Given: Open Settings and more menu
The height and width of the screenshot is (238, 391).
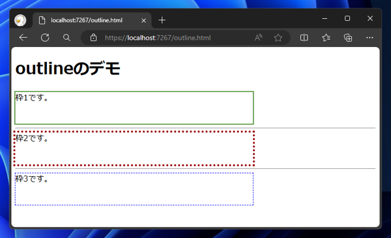Looking at the screenshot, I should (369, 38).
